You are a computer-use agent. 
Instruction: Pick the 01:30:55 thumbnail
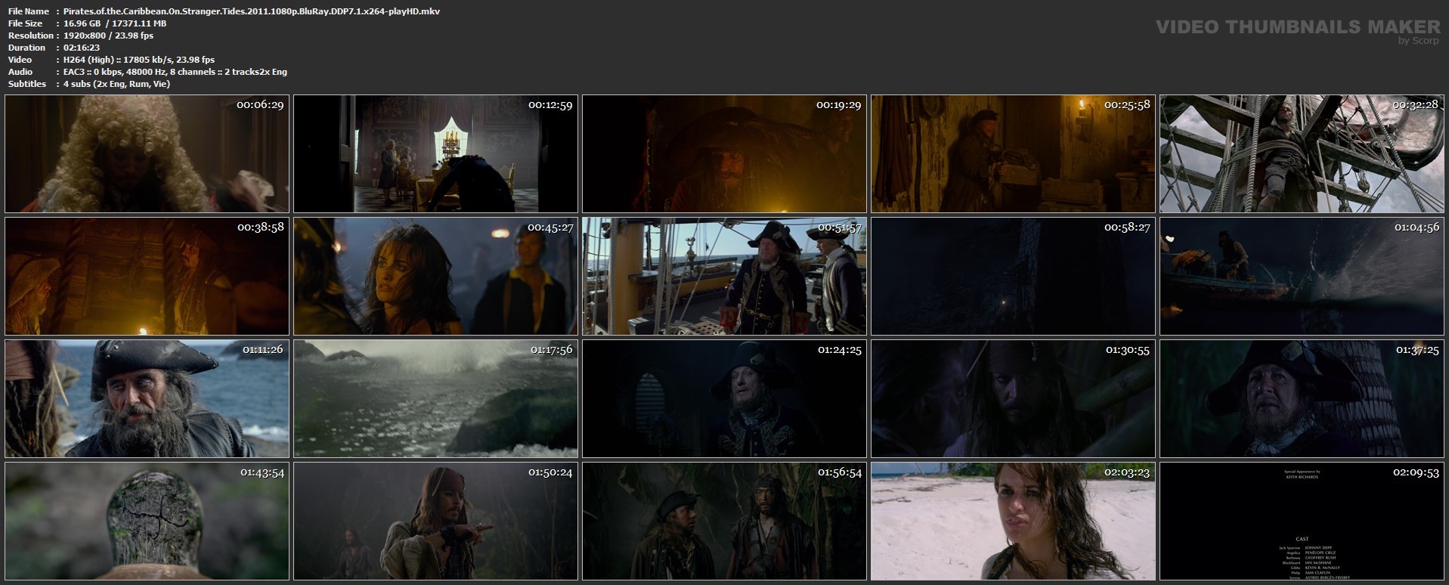1013,398
